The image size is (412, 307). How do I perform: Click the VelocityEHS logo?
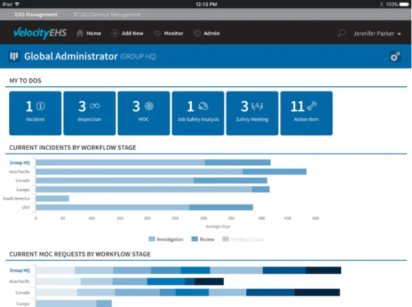pos(39,33)
